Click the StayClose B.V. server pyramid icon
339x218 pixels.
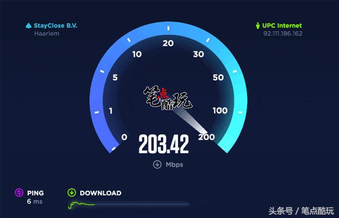[29, 26]
